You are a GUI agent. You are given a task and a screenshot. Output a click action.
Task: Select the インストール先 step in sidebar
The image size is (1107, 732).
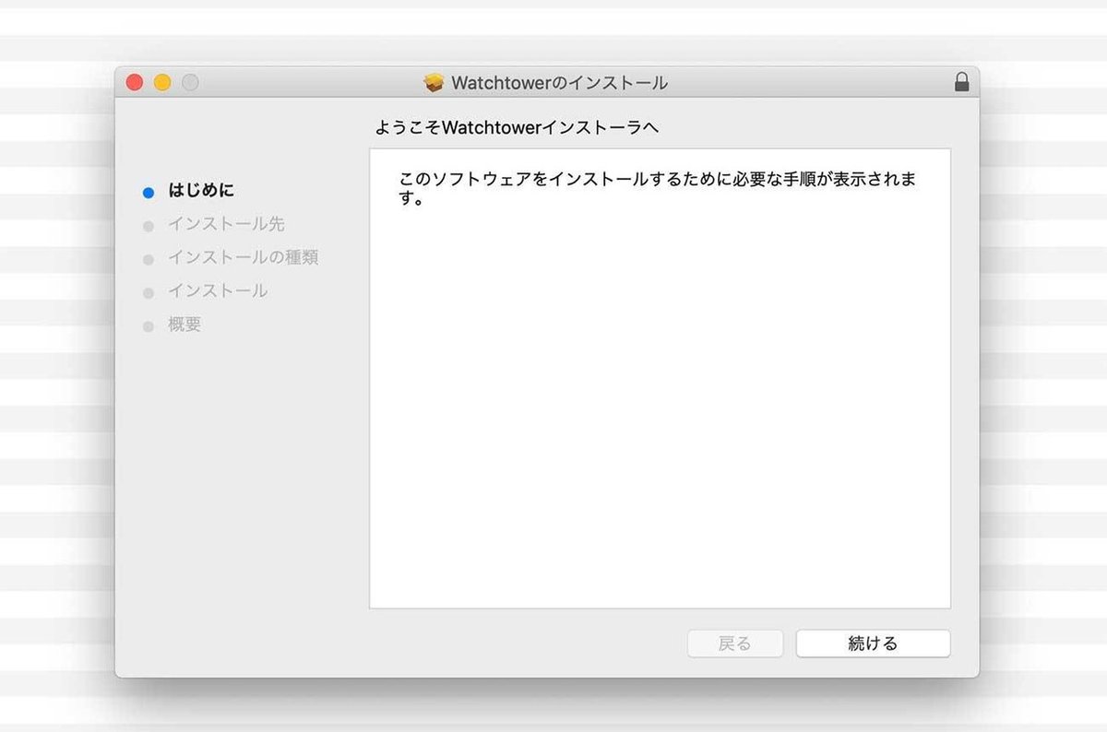[226, 224]
